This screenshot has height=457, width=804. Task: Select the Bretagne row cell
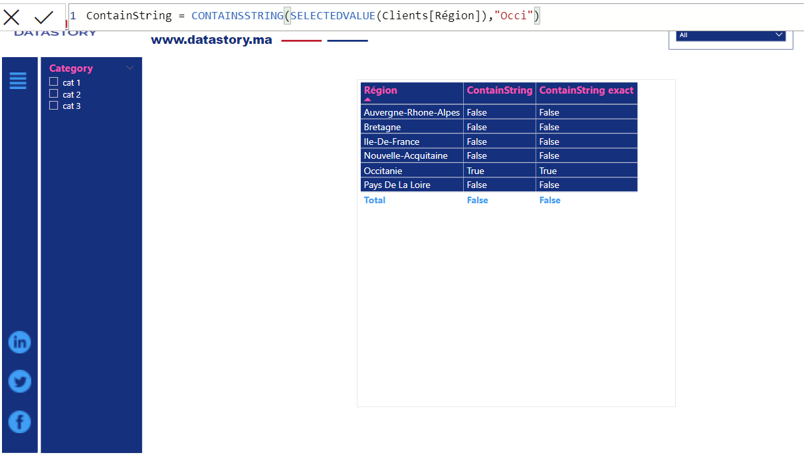pos(382,127)
